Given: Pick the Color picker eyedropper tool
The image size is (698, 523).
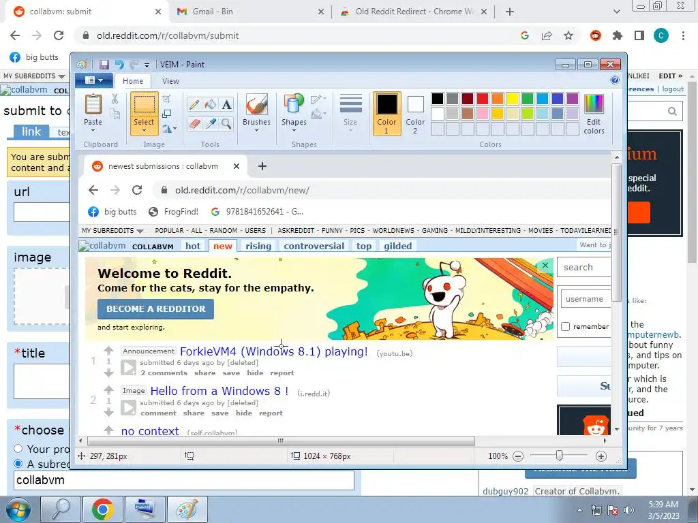Looking at the screenshot, I should pyautogui.click(x=211, y=124).
